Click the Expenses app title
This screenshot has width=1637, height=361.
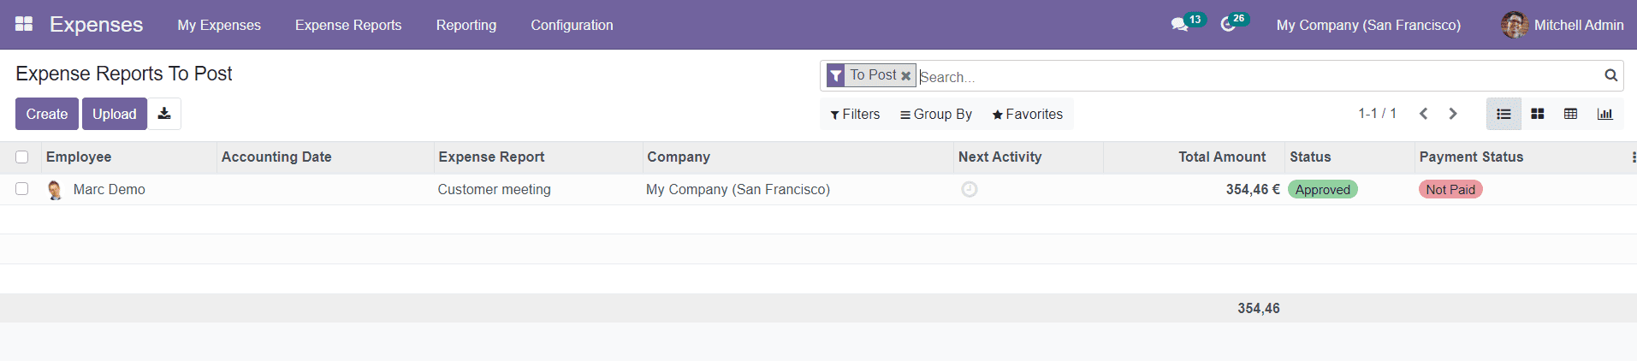(96, 24)
